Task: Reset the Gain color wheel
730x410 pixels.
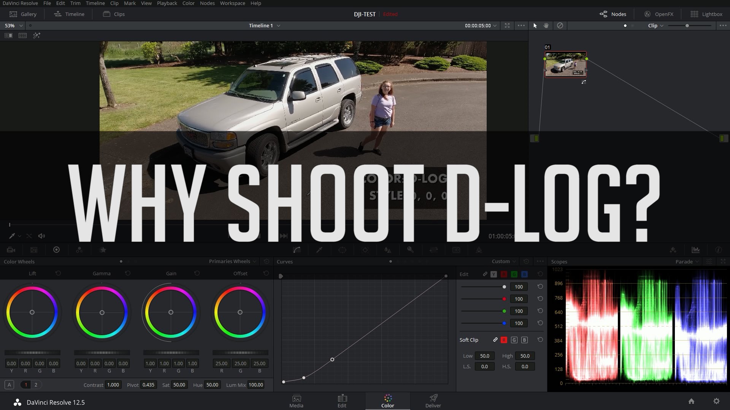Action: click(x=197, y=273)
